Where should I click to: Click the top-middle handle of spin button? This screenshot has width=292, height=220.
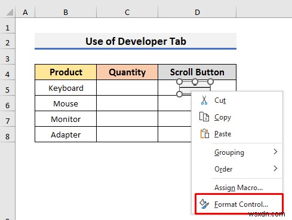195,82
